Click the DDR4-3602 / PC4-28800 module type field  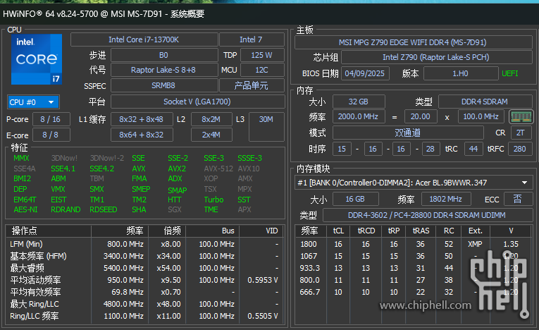(427, 215)
